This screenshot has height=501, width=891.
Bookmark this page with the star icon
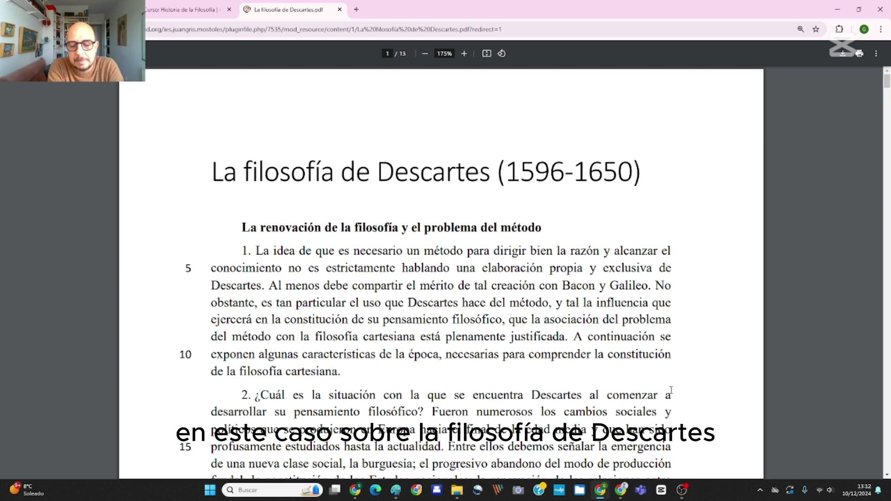816,29
